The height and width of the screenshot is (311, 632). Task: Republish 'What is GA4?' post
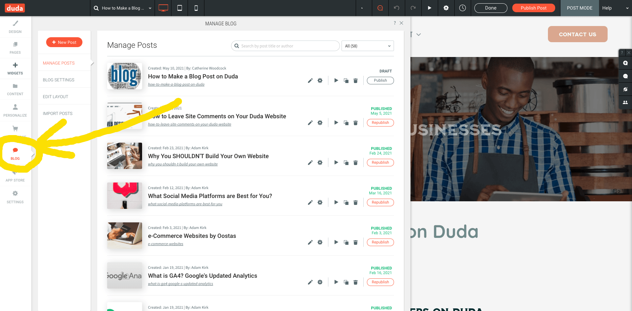coord(380,282)
